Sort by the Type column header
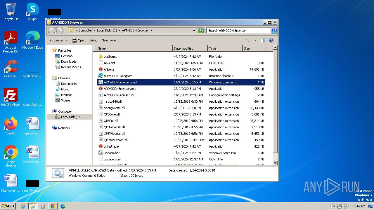 (x=225, y=48)
